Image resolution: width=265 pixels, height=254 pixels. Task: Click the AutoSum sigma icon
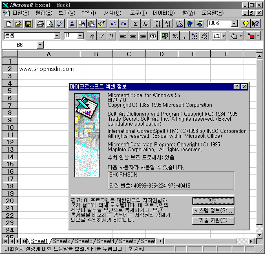coord(135,24)
